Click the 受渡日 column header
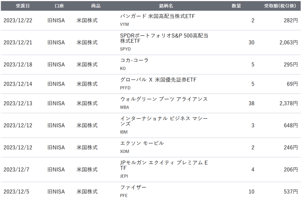 23,6
